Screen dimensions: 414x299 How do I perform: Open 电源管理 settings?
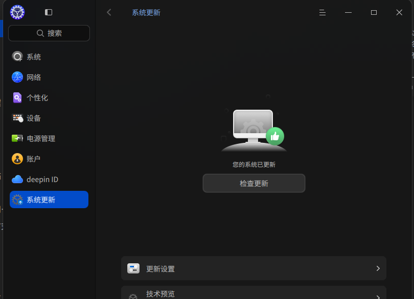tap(49, 138)
